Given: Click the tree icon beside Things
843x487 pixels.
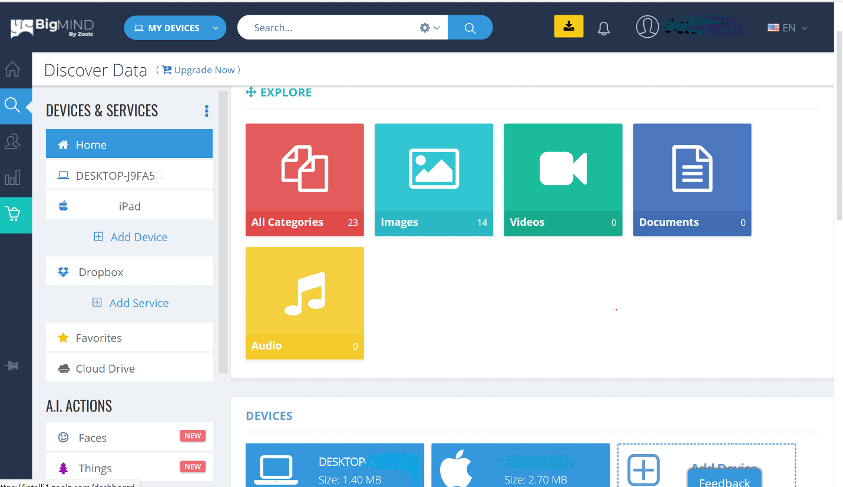Looking at the screenshot, I should tap(63, 468).
